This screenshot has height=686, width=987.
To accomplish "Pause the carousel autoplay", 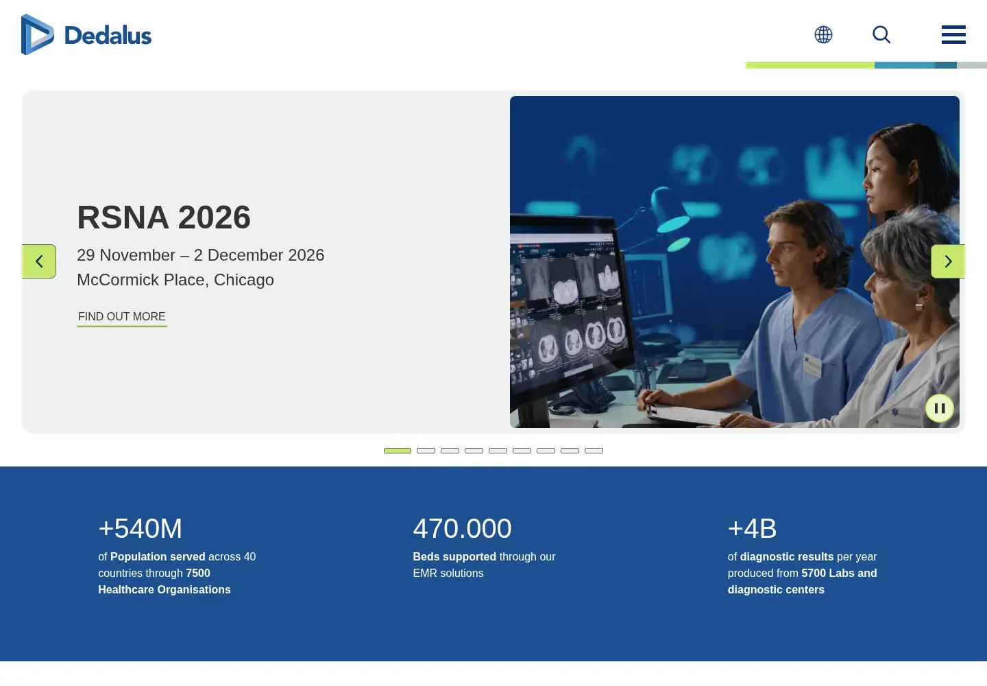I will pos(940,408).
